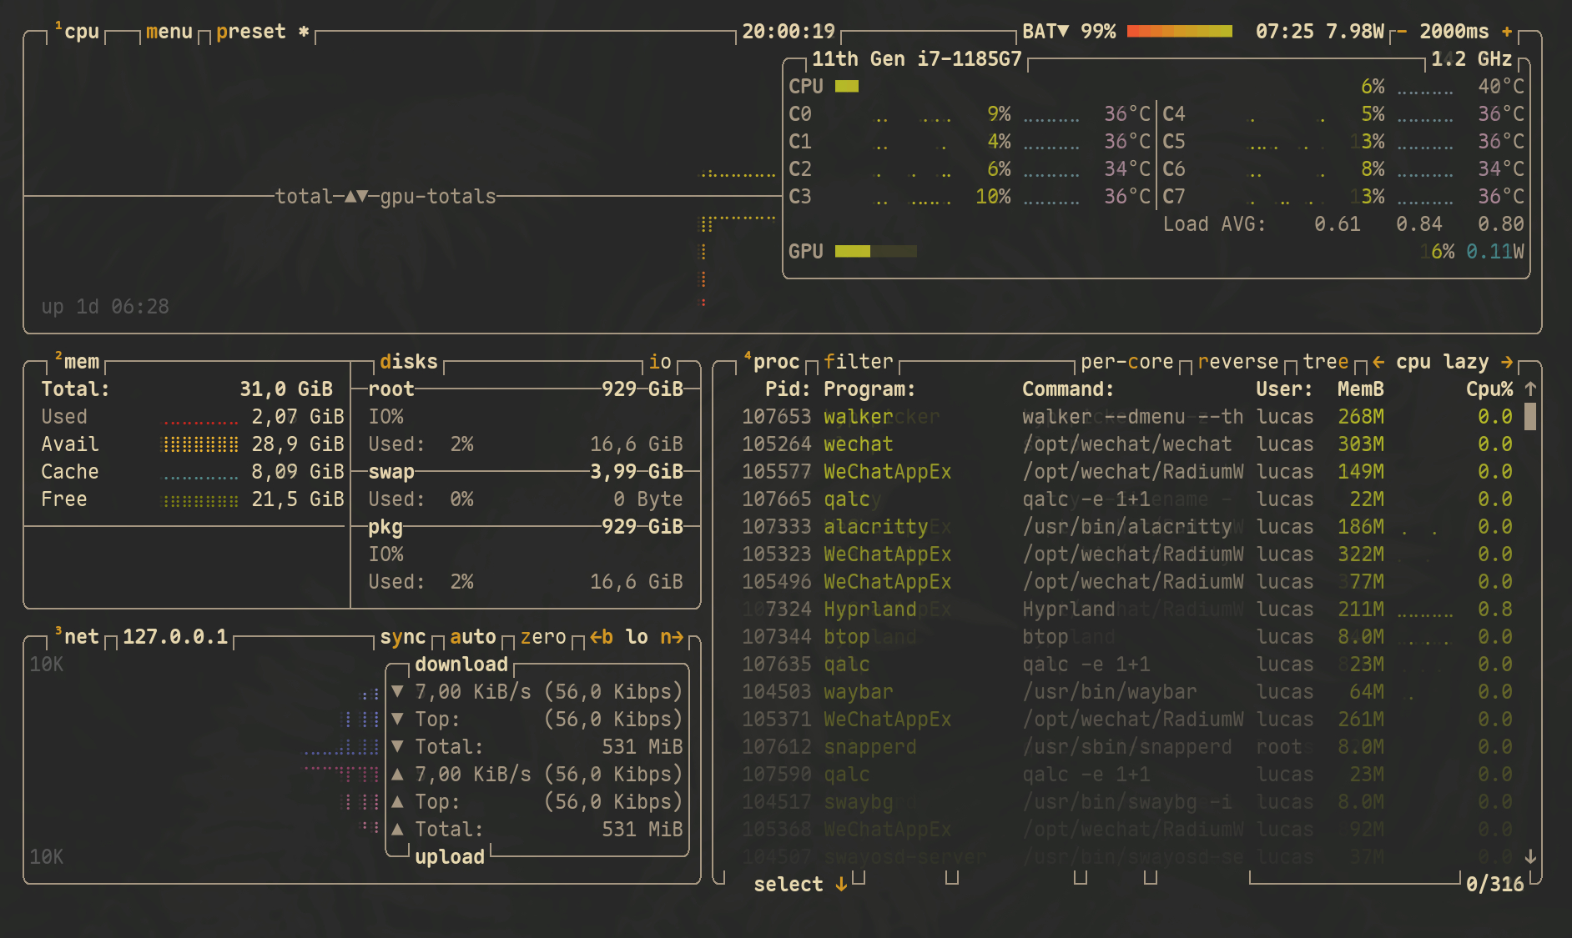Toggle lazy CPU sorting mode

tap(1465, 362)
